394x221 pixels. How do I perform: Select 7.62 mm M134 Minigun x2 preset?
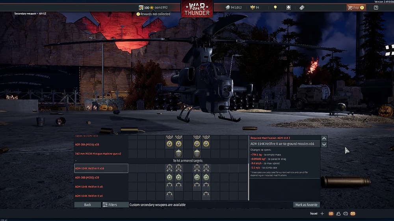[x=101, y=153]
